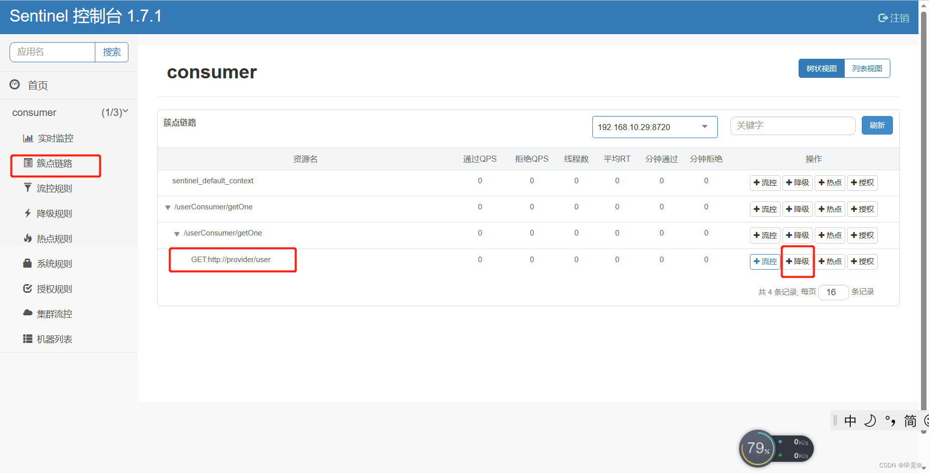Click the logout icon in header
Viewport: 929px width, 473px height.
tap(883, 18)
